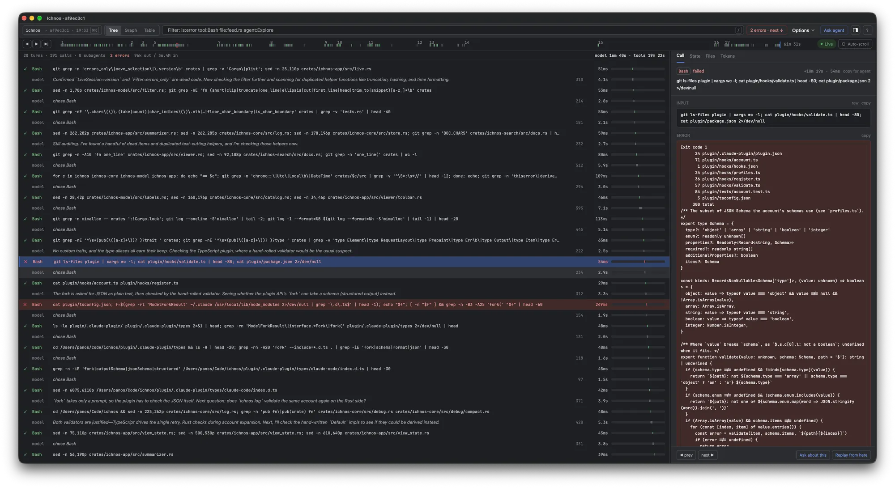Image resolution: width=895 pixels, height=488 pixels.
Task: Open the ichnos session switcher
Action: (62, 30)
